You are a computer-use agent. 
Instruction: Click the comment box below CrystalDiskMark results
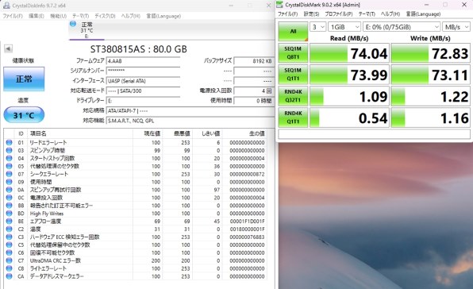374,134
